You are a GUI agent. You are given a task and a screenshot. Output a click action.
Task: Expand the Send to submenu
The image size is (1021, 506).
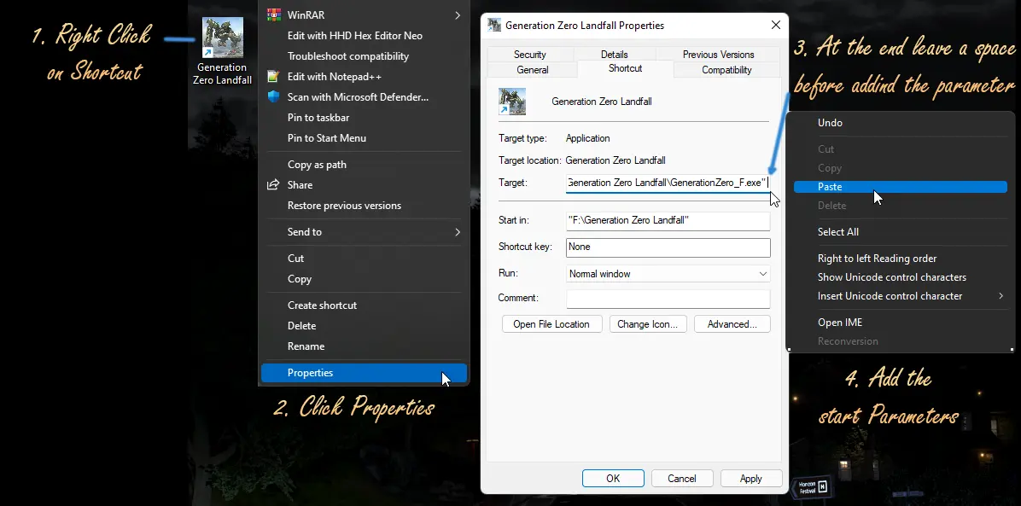click(458, 232)
